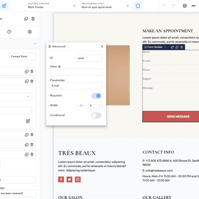Screen dimensions: 199x199
Task: Open the Editing Footer dropdown
Action: coord(74,6)
